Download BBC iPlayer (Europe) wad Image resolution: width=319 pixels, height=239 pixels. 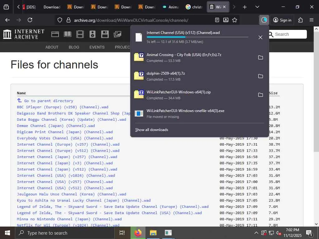pyautogui.click(x=62, y=107)
